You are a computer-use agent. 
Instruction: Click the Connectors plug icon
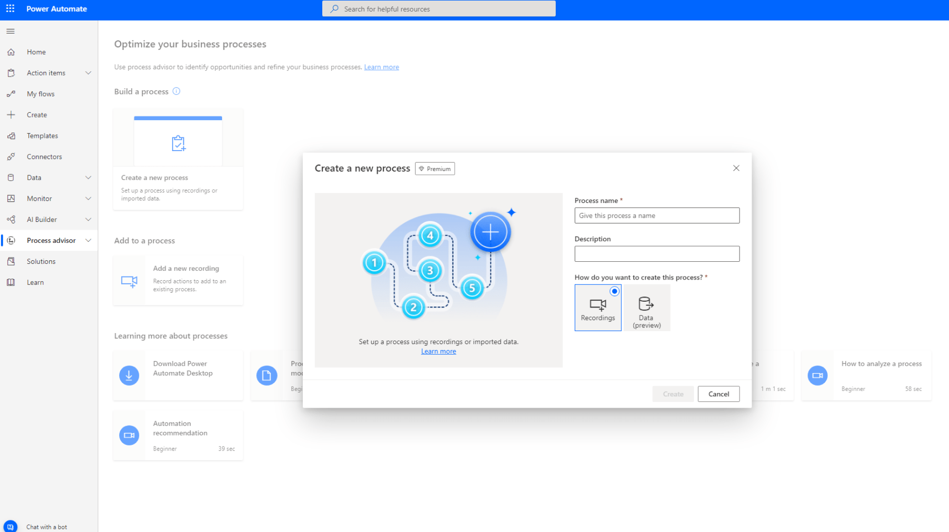click(11, 156)
